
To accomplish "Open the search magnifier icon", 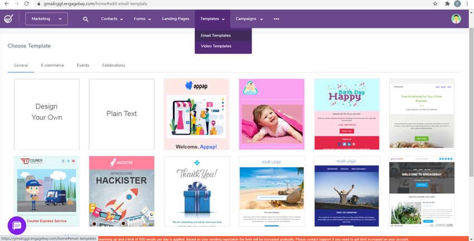I will coord(86,19).
